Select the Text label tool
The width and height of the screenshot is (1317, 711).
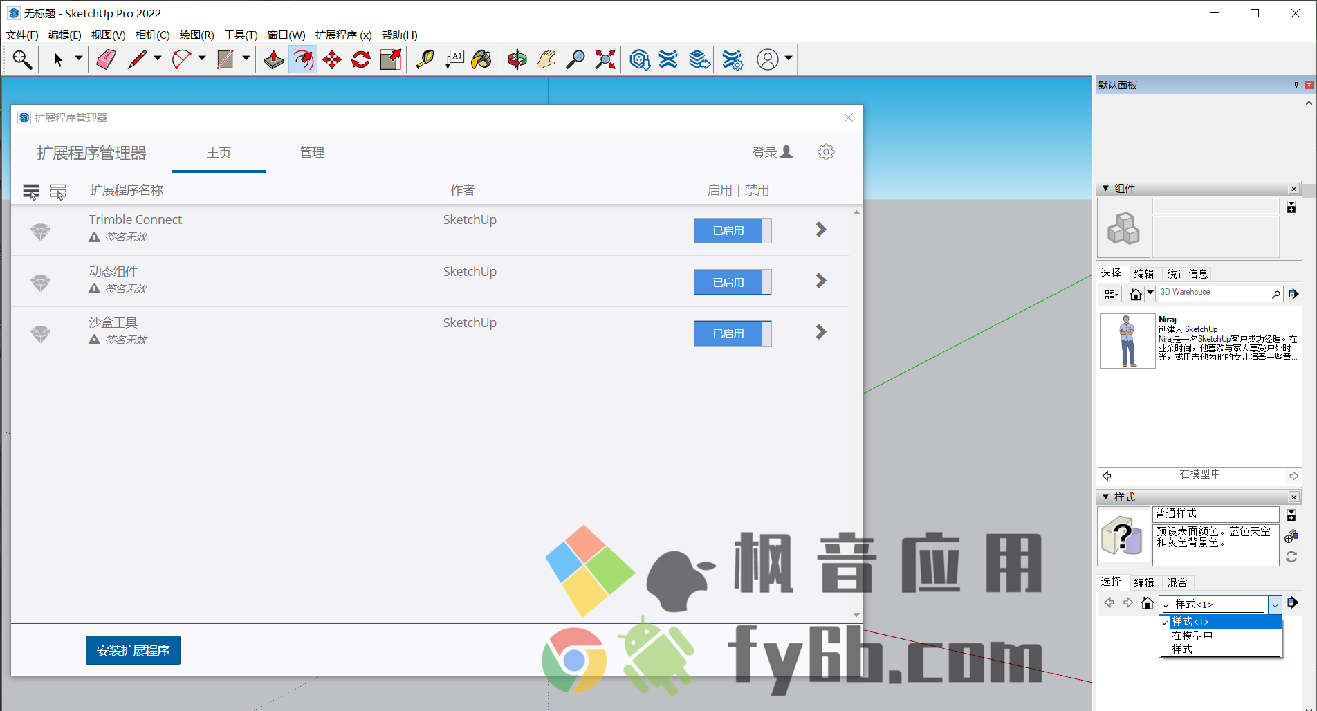[x=454, y=59]
